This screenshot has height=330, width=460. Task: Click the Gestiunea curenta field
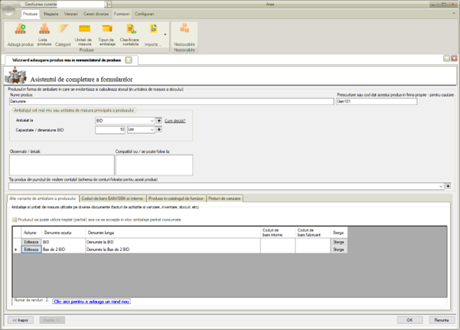(x=80, y=5)
